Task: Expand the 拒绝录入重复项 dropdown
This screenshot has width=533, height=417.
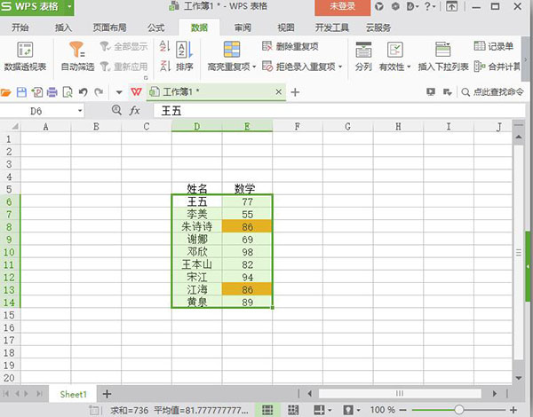Action: coord(340,67)
